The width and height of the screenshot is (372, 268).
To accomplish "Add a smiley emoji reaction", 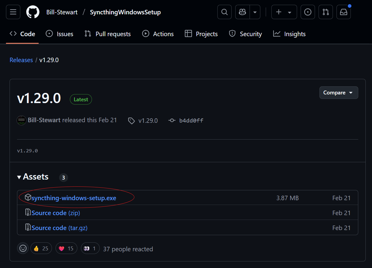I will tap(23, 248).
